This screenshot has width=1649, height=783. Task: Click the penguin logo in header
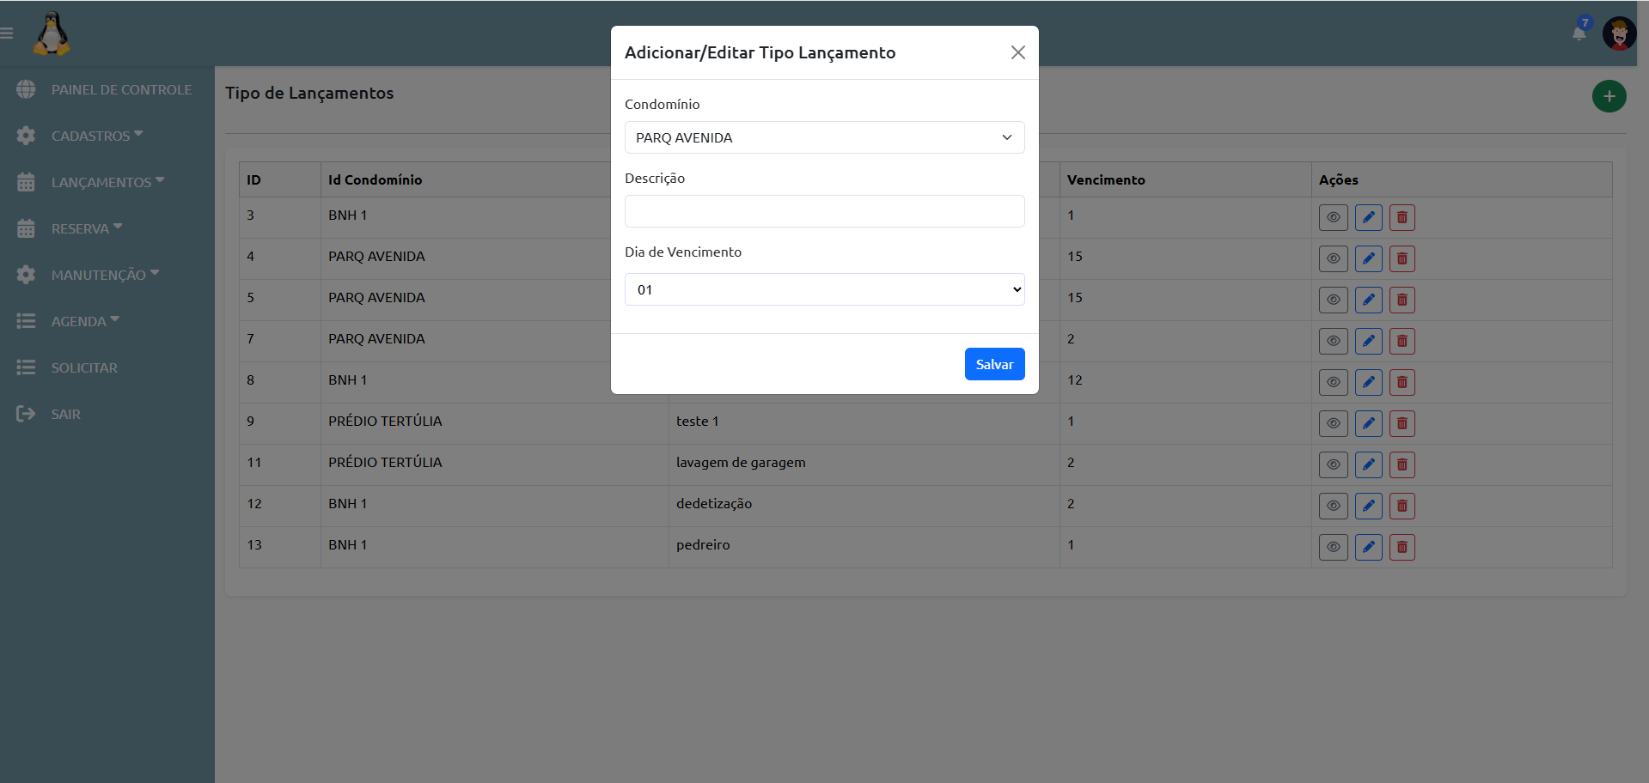click(52, 34)
